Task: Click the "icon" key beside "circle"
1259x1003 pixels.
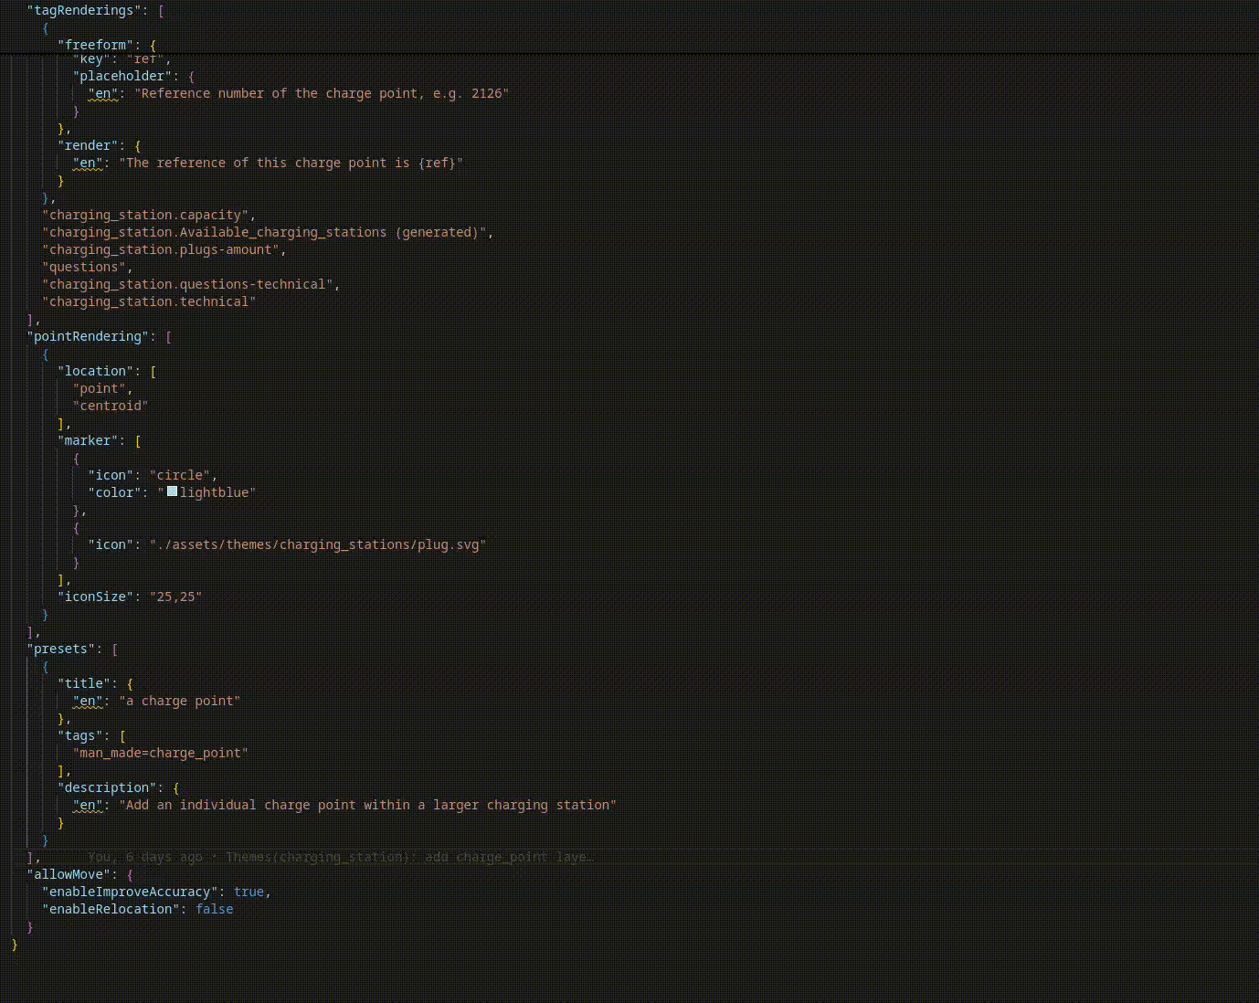Action: [x=111, y=475]
